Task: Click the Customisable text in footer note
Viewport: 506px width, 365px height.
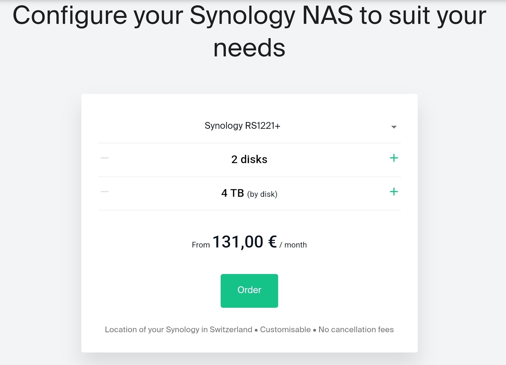Action: point(285,329)
